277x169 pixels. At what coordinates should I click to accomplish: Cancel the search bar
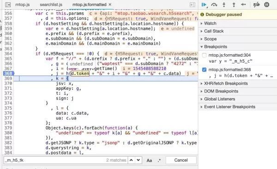[x=181, y=160]
